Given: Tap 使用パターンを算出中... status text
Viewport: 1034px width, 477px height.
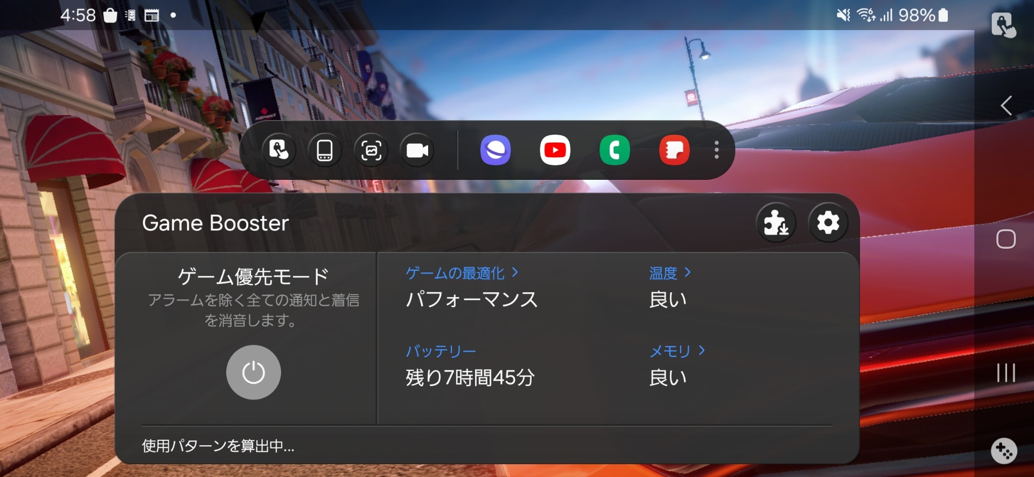Looking at the screenshot, I should 218,446.
